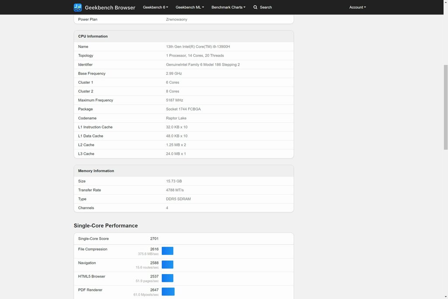Open the Geekbench 6 dropdown menu

155,7
